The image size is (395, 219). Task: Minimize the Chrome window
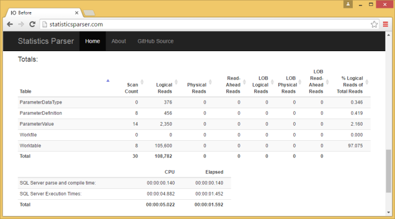click(x=361, y=5)
